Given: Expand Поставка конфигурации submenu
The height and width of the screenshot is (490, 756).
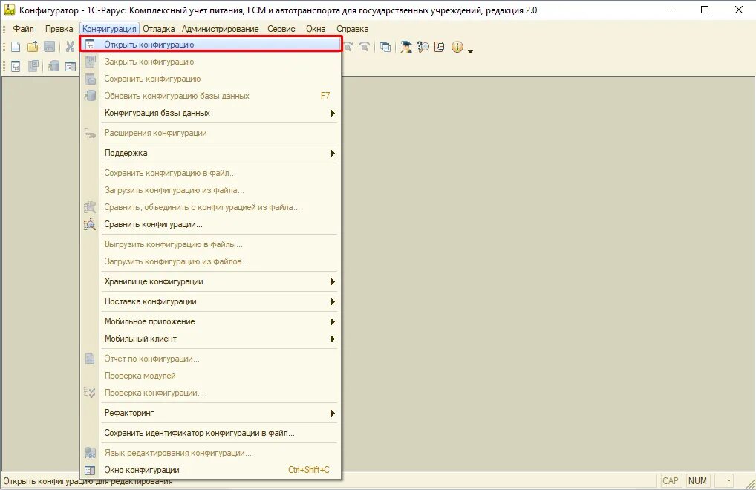Looking at the screenshot, I should coord(211,301).
